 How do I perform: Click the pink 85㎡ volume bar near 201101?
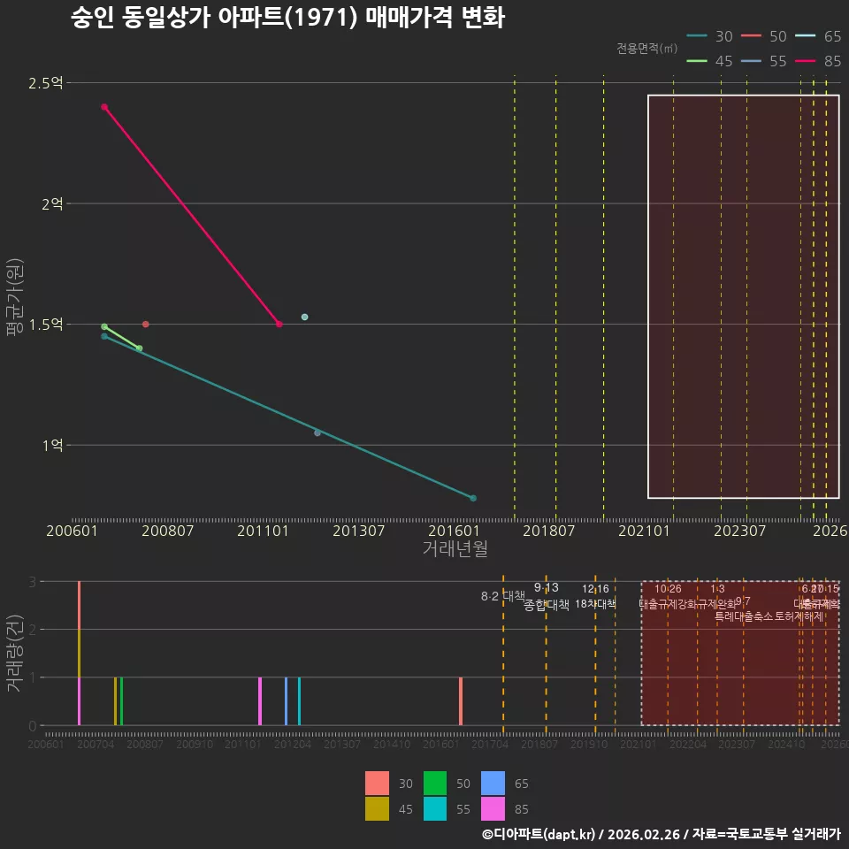[x=260, y=701]
